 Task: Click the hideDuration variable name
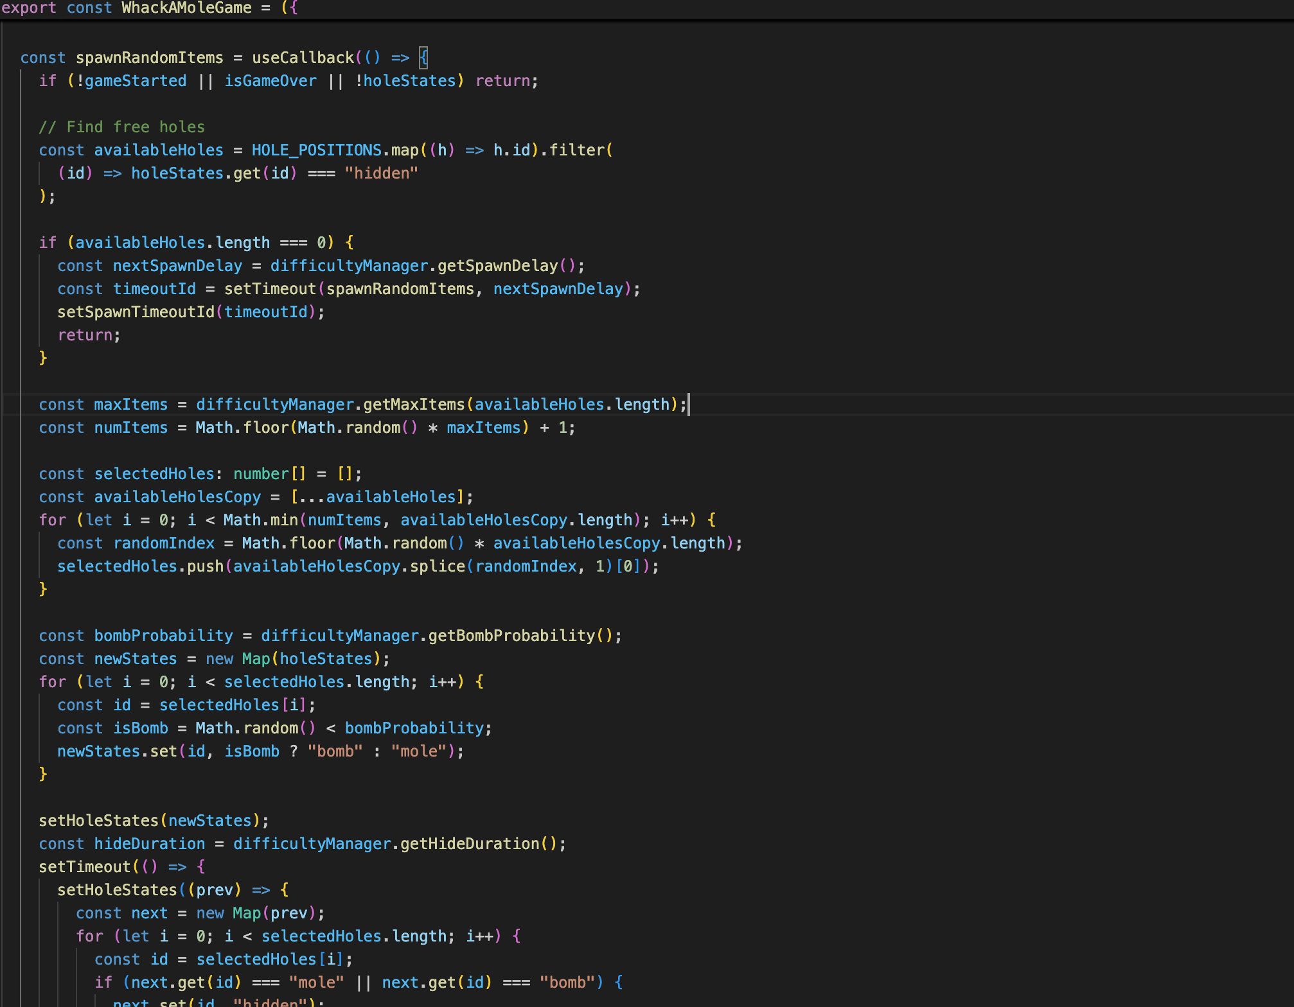[x=150, y=844]
